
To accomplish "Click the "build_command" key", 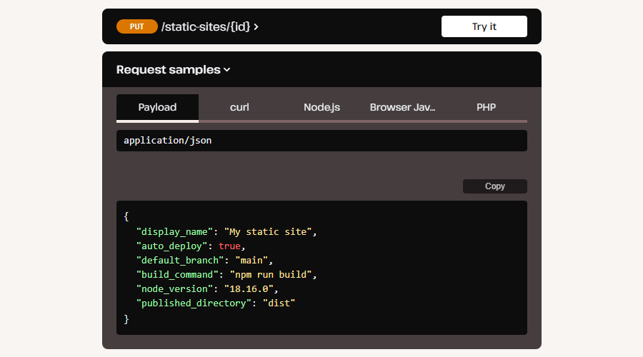I will tap(177, 275).
